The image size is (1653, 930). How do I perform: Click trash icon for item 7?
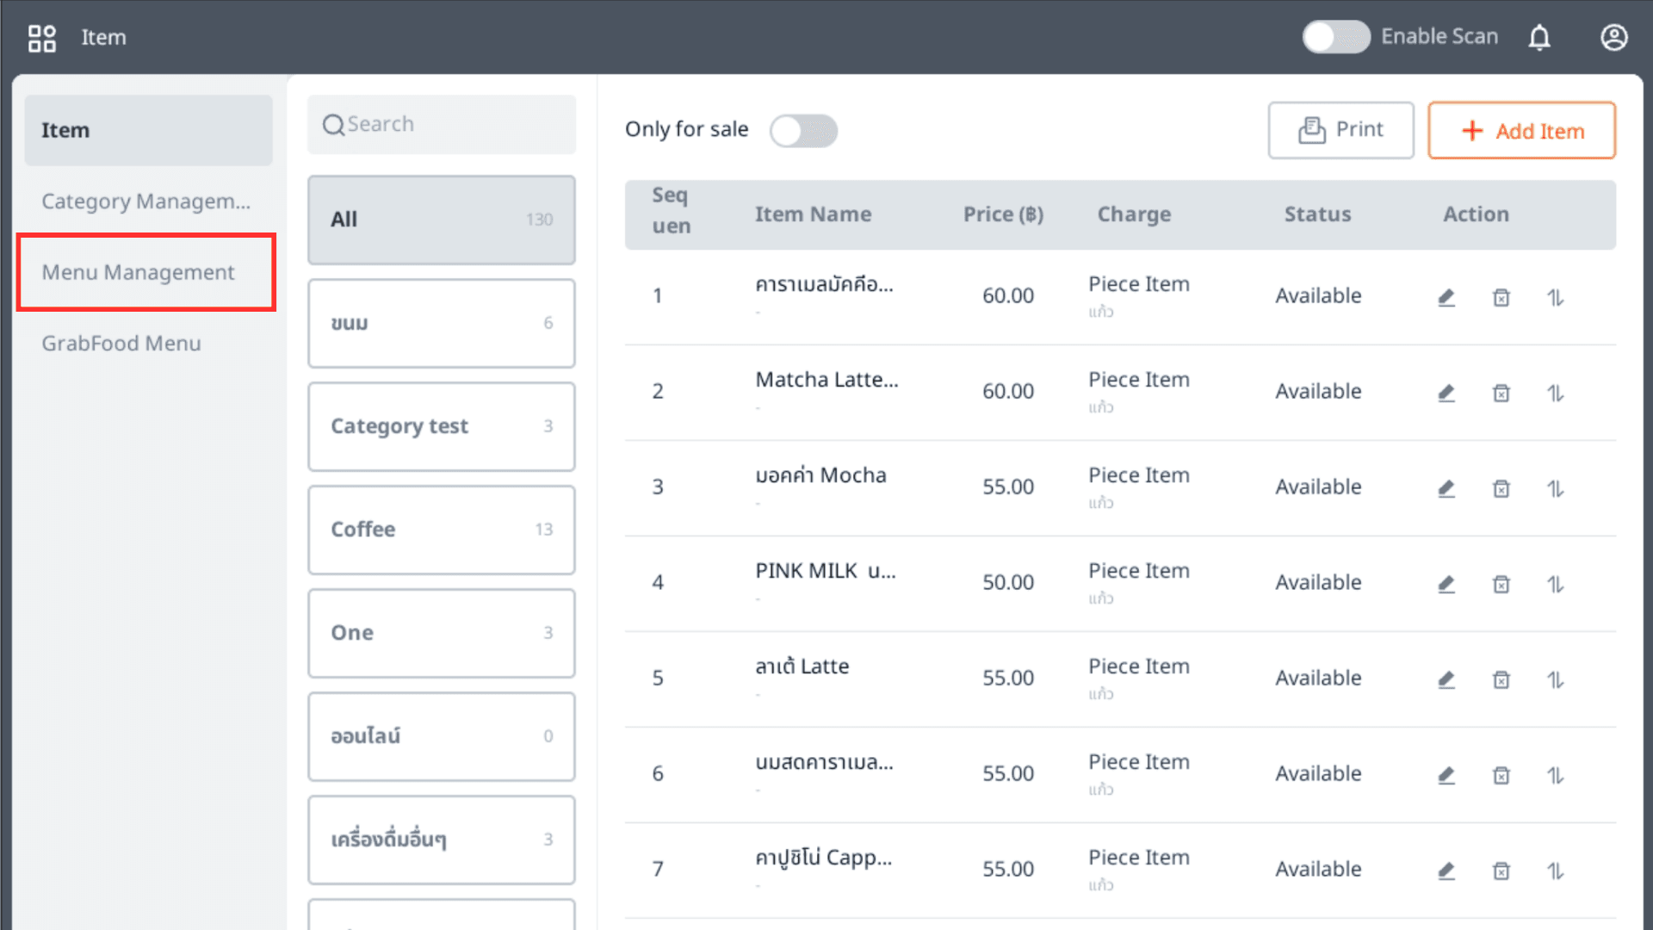[x=1501, y=871]
